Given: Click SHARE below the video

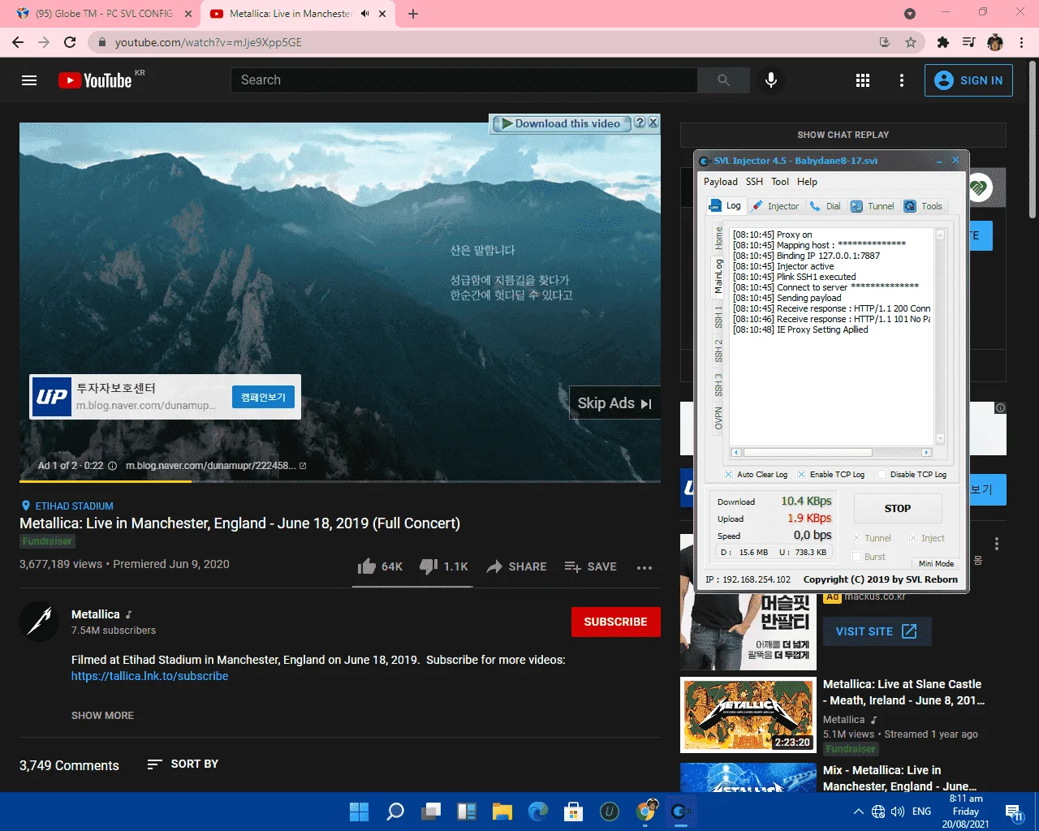Looking at the screenshot, I should pyautogui.click(x=516, y=566).
